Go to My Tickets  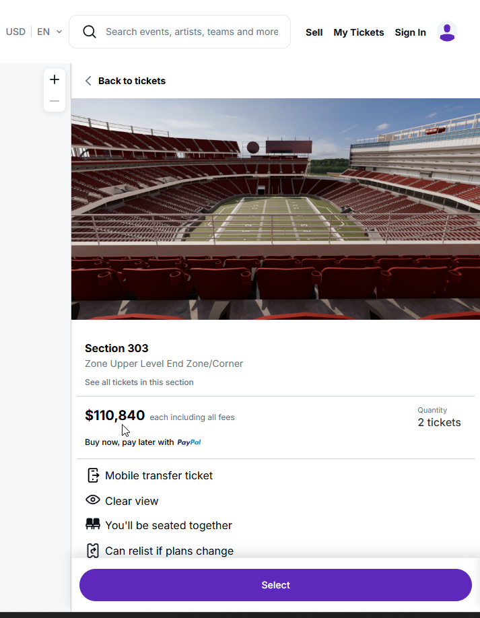point(358,32)
